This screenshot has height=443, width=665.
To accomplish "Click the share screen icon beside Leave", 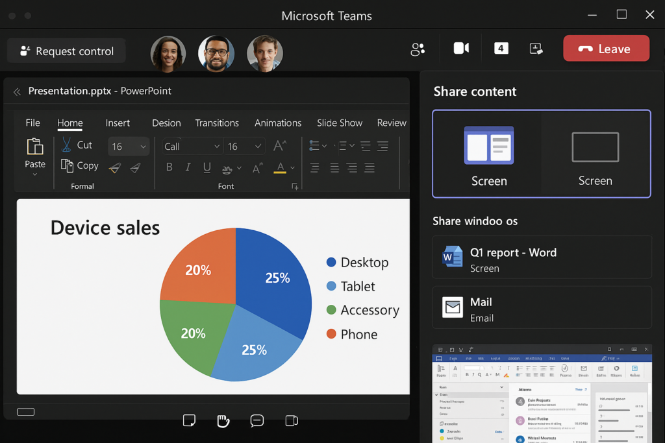I will point(536,49).
